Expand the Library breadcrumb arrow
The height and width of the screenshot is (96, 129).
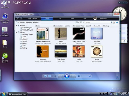tap(32, 22)
